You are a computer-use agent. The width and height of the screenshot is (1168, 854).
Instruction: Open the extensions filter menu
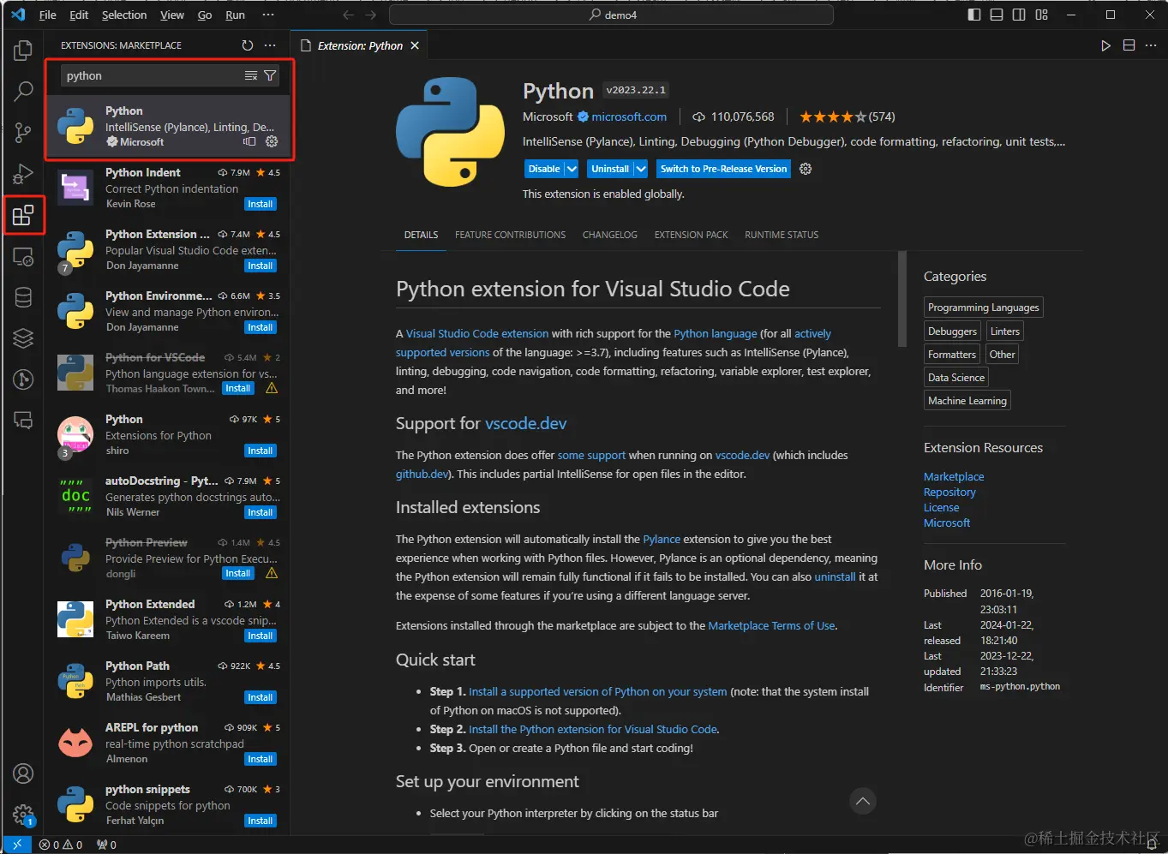270,75
